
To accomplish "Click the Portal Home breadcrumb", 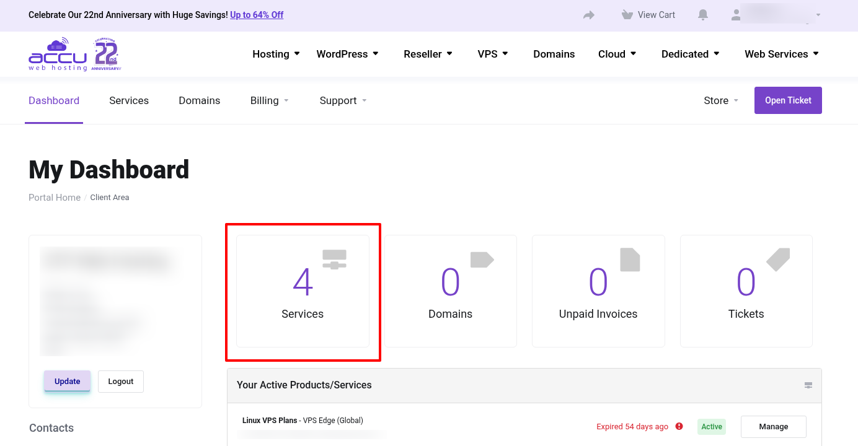I will 55,198.
